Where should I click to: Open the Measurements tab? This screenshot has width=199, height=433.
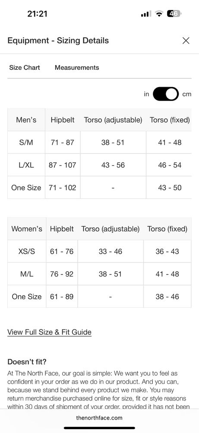(x=77, y=68)
